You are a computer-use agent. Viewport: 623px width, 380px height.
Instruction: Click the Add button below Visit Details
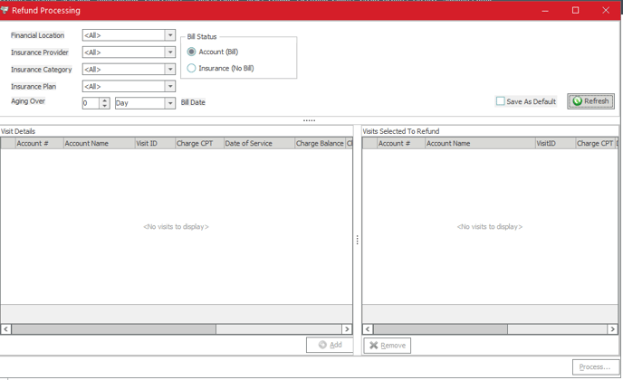330,346
